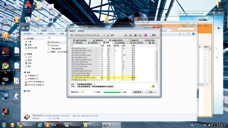The width and height of the screenshot is (228, 128).
Task: Select the Health tab with red cross icon
Action: (106, 43)
